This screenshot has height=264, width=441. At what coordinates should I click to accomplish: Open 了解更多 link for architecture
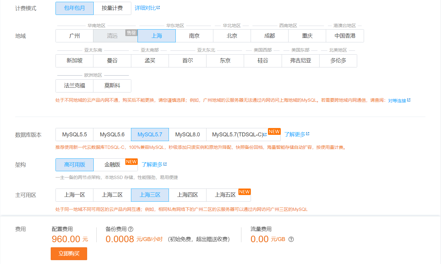click(x=154, y=165)
